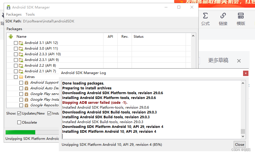This screenshot has height=154, width=255.
Task: Click the 更多草稿 label in background editor
Action: (218, 60)
